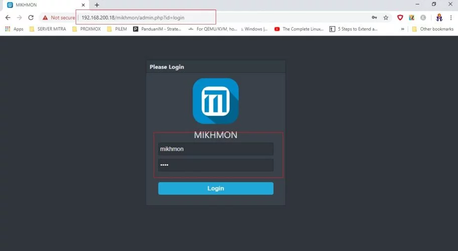Reload the page with the refresh icon

(x=31, y=18)
